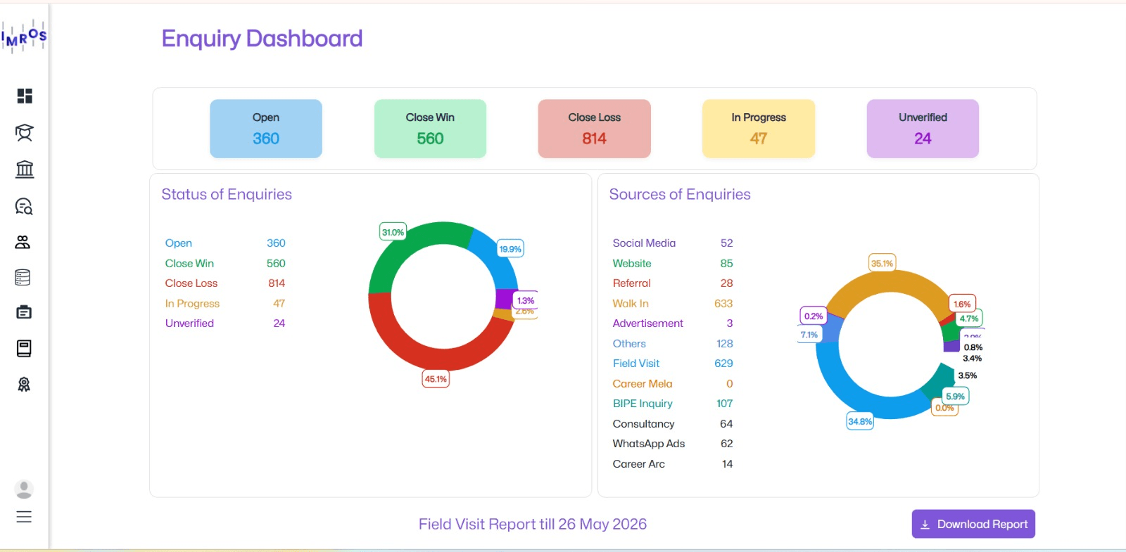Click the Field Visit Report heading

coord(533,525)
